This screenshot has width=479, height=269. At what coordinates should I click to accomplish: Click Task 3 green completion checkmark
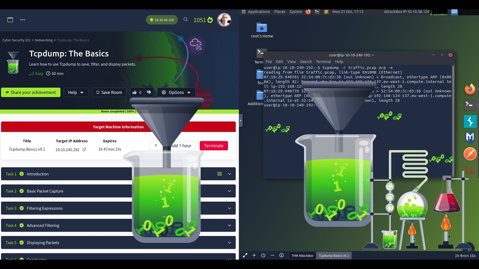pos(22,208)
